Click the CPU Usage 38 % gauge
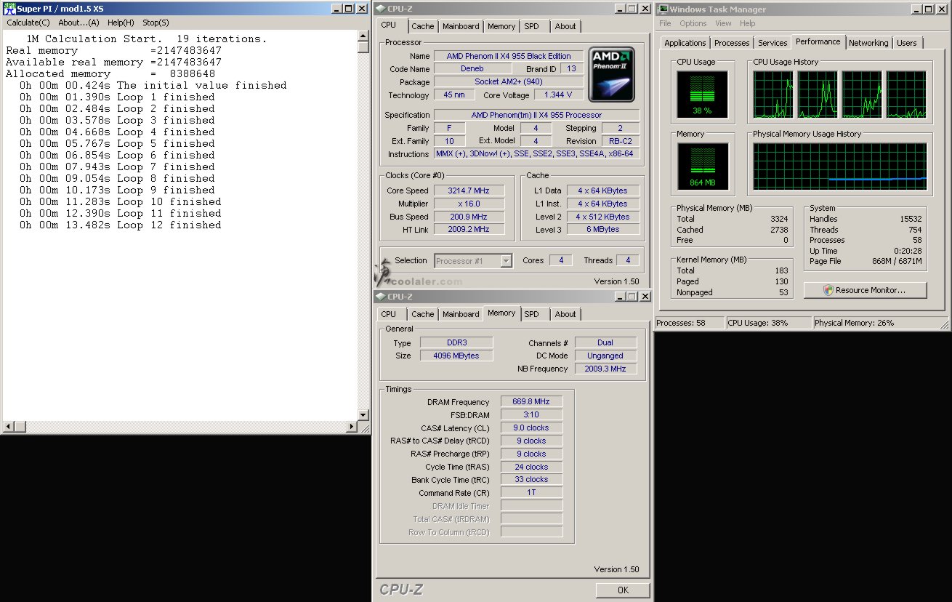This screenshot has width=952, height=602. click(x=701, y=95)
